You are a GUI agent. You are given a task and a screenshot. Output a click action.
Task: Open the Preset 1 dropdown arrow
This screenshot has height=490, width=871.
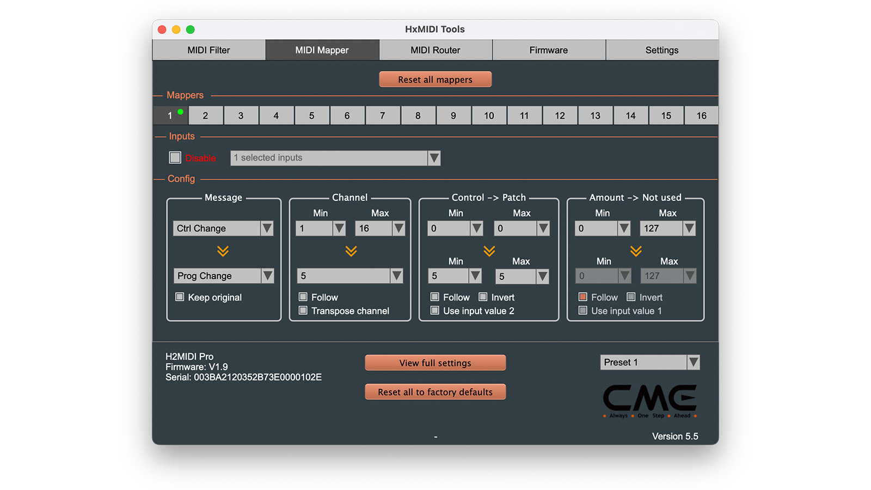[x=693, y=363]
